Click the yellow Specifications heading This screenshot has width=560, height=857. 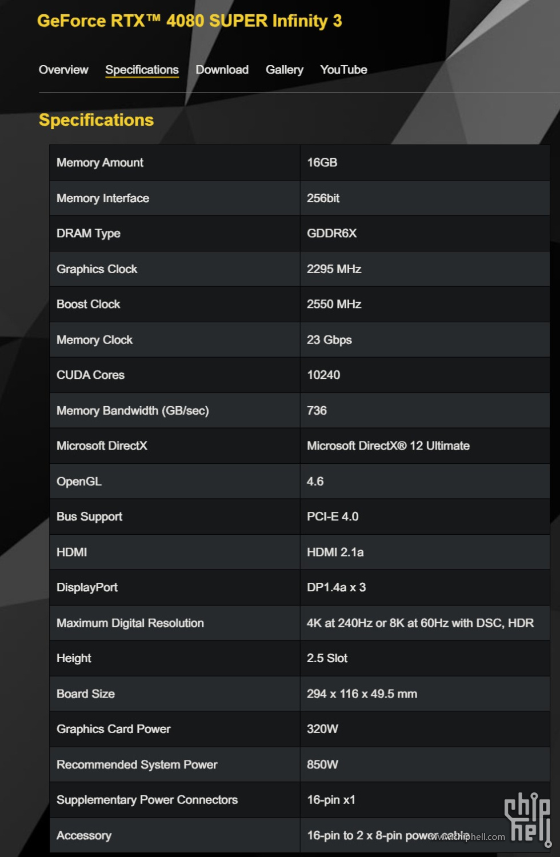[96, 120]
